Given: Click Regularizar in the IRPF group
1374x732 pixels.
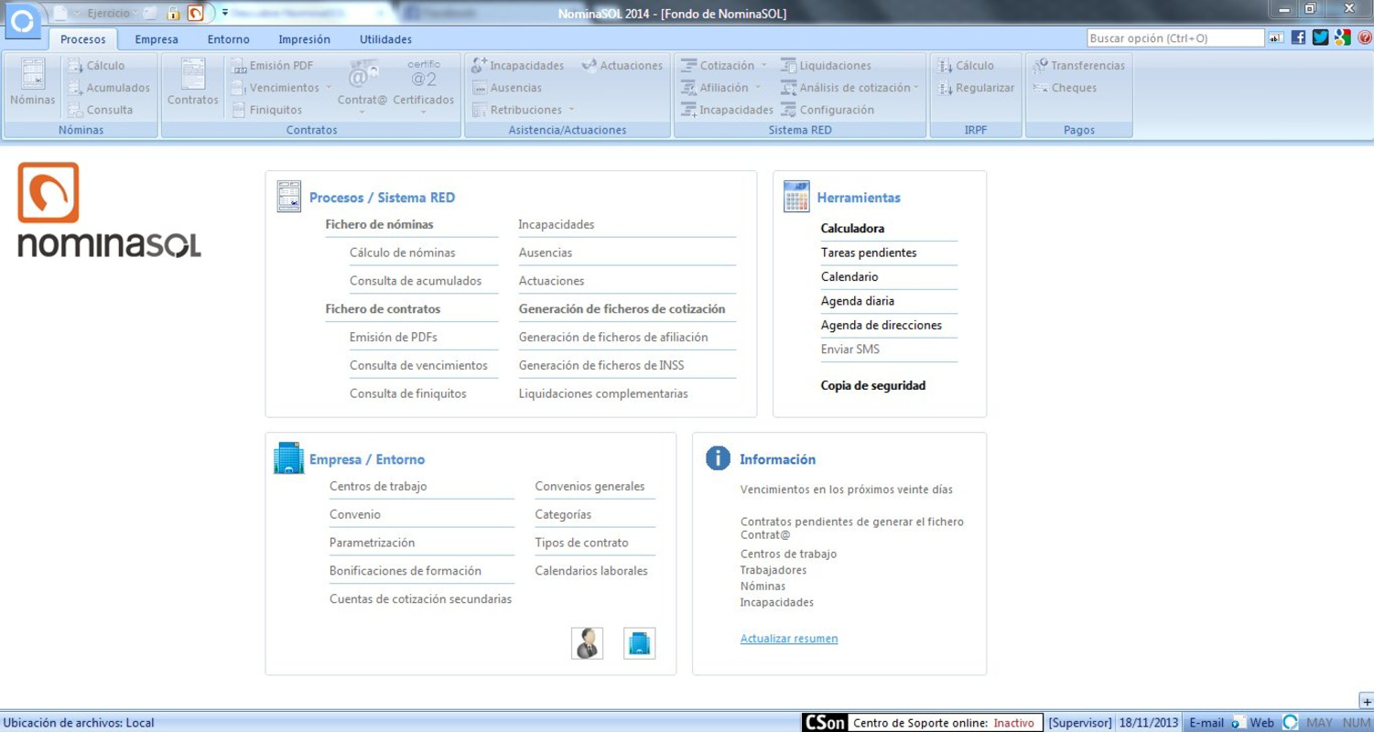Looking at the screenshot, I should [976, 88].
